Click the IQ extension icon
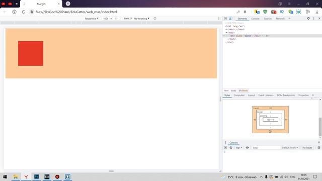This screenshot has height=181, width=322. click(x=282, y=12)
